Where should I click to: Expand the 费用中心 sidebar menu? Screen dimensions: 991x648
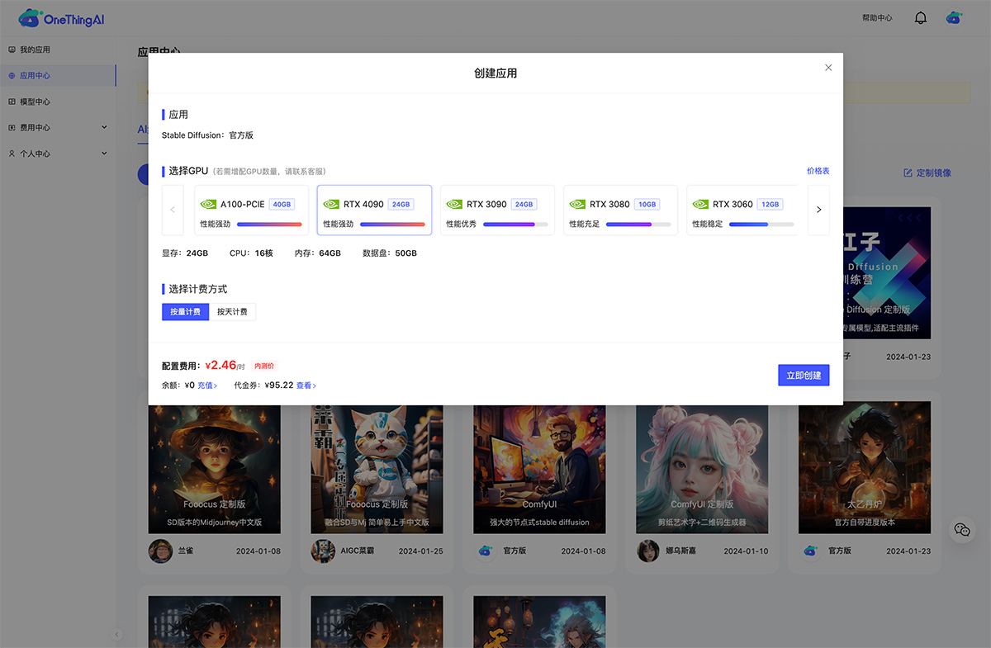58,128
